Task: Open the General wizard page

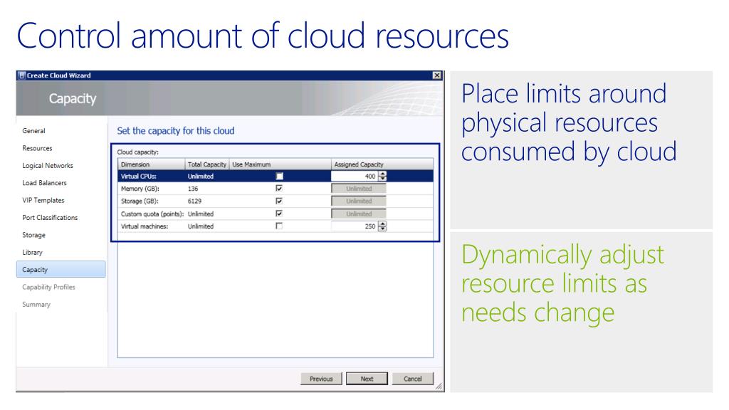Action: 34,131
